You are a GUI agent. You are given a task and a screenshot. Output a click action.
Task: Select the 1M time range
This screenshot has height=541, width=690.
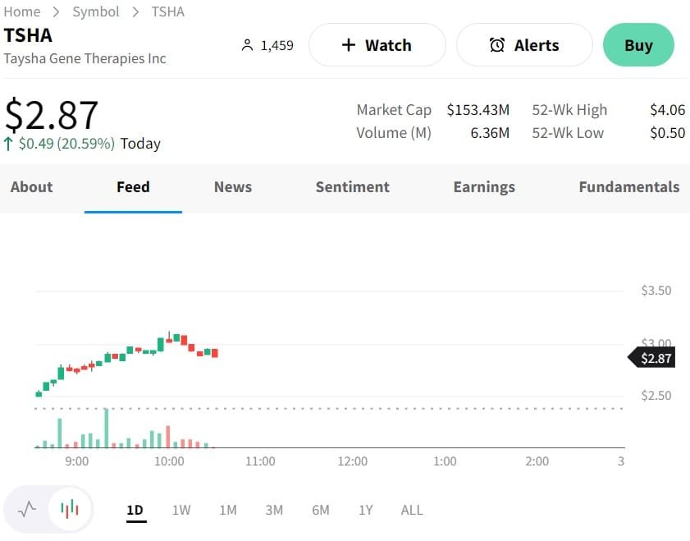point(228,510)
